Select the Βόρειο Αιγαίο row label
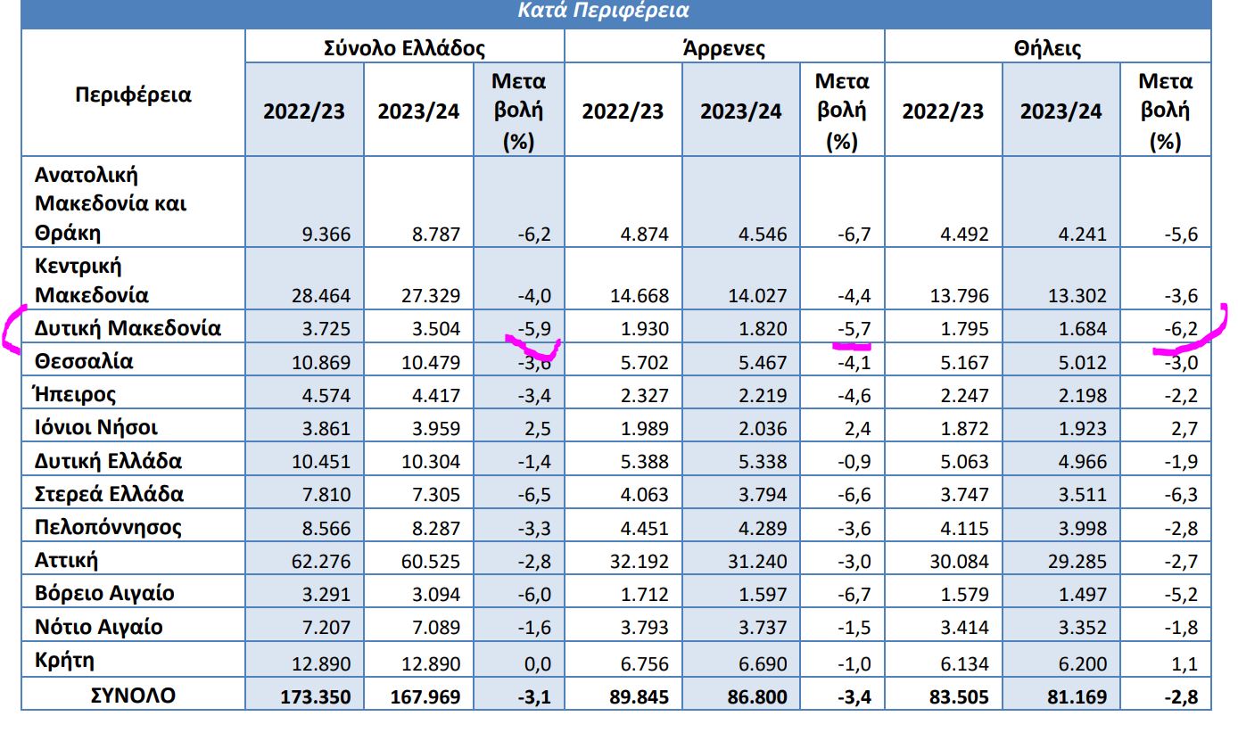 tap(104, 594)
